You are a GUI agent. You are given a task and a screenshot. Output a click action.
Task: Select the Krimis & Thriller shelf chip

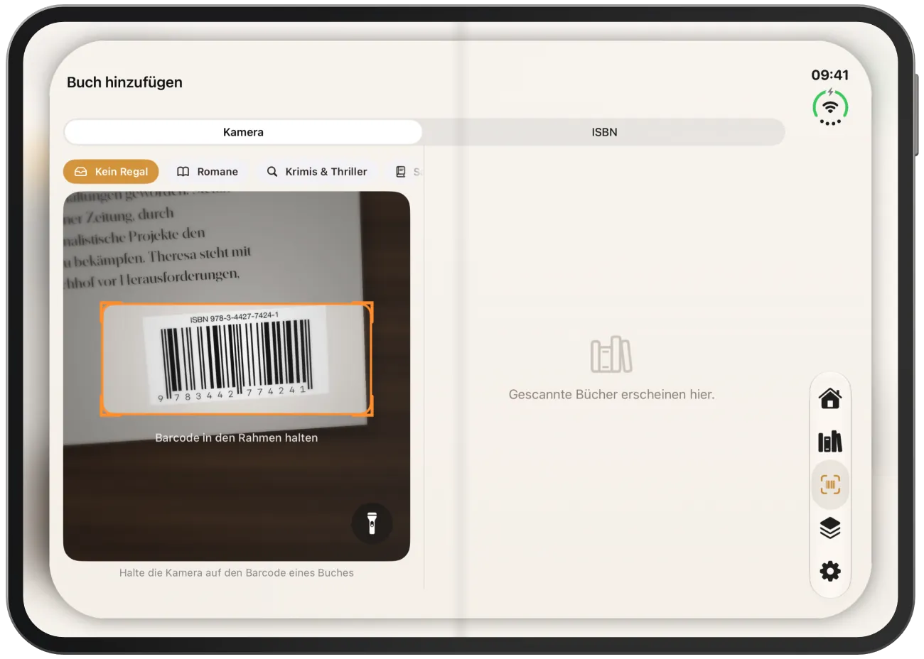click(317, 172)
